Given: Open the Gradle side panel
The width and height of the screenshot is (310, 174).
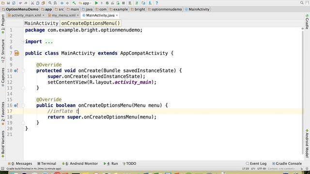Looking at the screenshot, I should [307, 21].
